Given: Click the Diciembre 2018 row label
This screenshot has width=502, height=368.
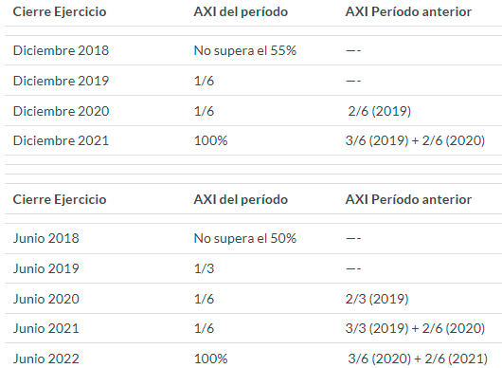Looking at the screenshot, I should click(61, 50).
